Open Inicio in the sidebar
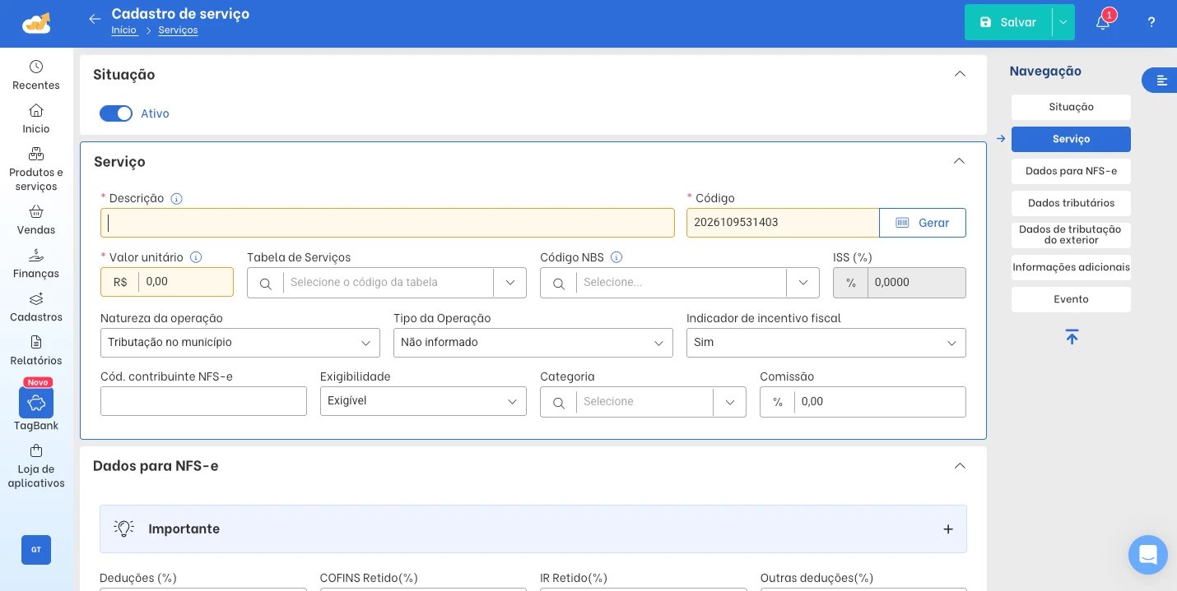This screenshot has height=591, width=1177. tap(36, 118)
